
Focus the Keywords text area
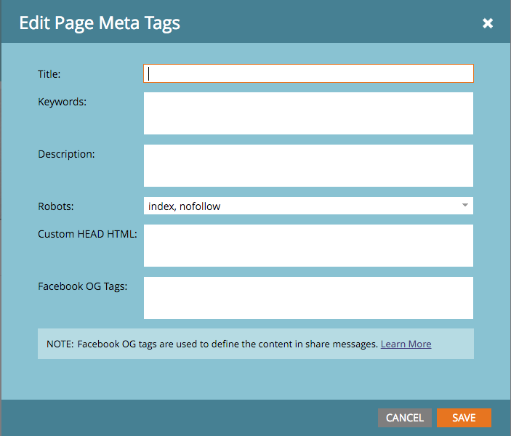[x=308, y=113]
